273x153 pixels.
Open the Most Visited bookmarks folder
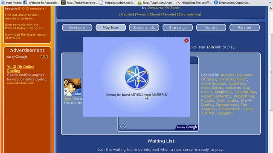click(11, 3)
